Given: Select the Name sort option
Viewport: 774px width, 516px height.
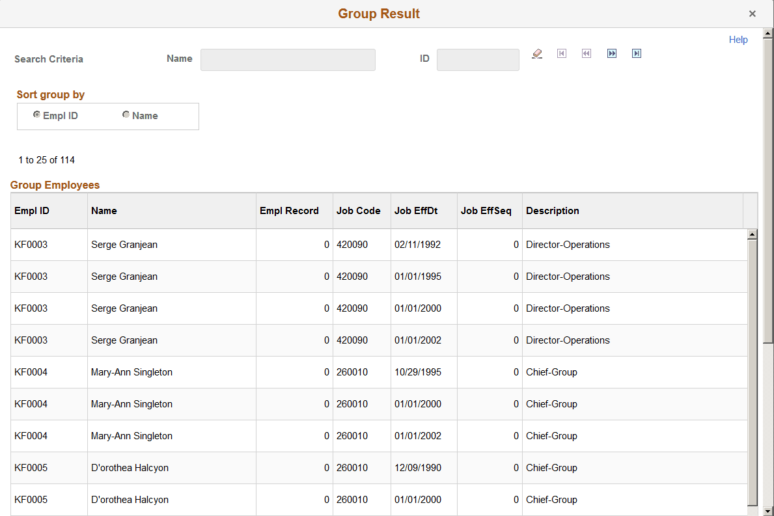Looking at the screenshot, I should (x=126, y=114).
